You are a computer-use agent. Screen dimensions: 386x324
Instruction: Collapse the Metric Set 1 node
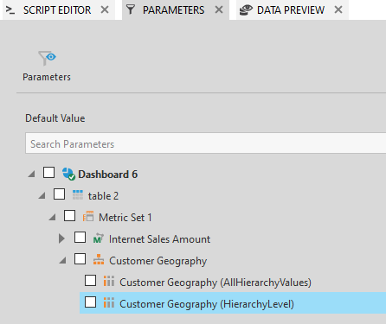click(x=53, y=218)
